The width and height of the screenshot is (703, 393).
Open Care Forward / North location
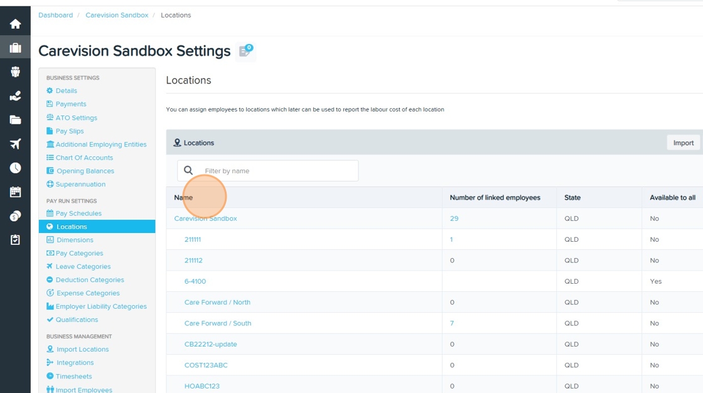(217, 303)
